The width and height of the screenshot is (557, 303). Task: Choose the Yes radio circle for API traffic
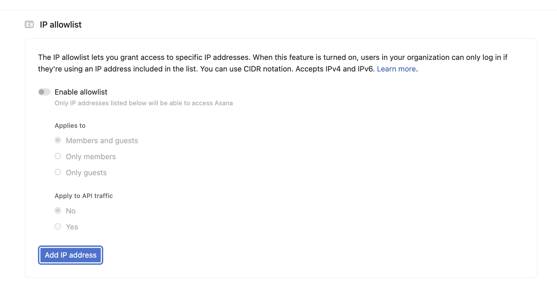(x=58, y=227)
